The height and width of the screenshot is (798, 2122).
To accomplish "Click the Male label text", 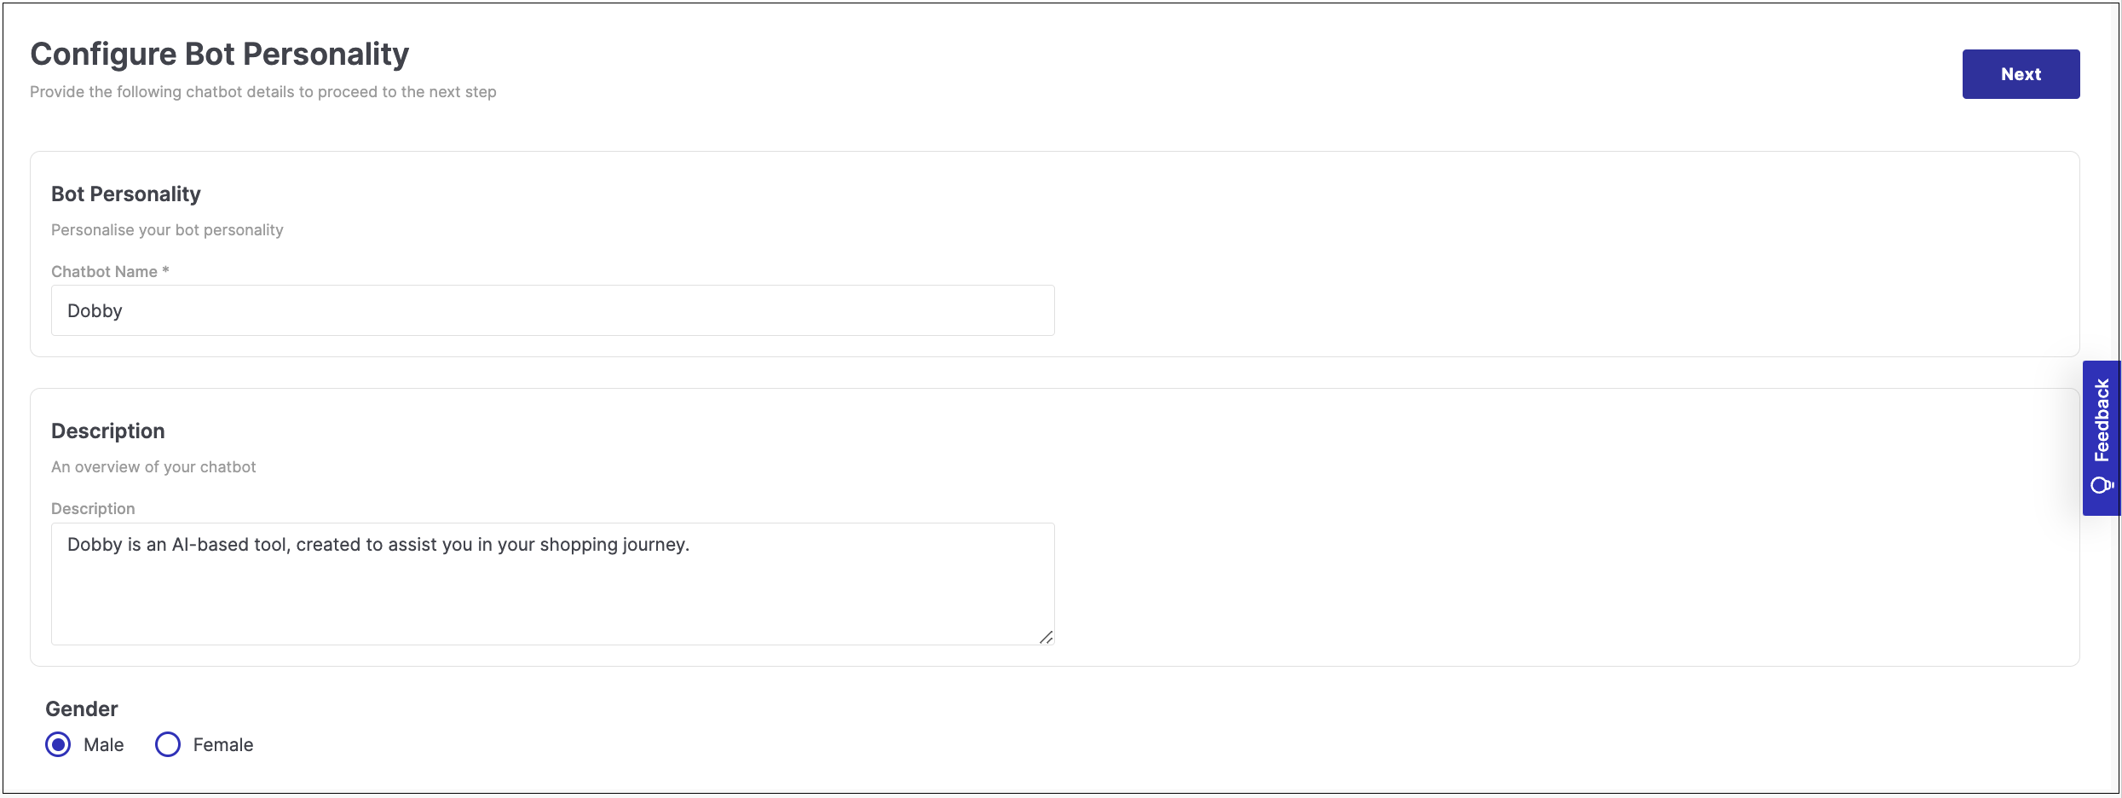I will (104, 744).
